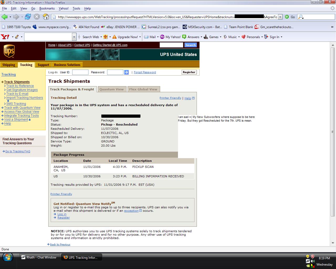Show more bookmarks with the chevron
Screen dimensions: 336x269
click(x=332, y=27)
